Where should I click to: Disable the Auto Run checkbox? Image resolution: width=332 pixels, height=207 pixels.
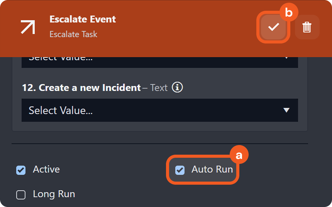(180, 170)
